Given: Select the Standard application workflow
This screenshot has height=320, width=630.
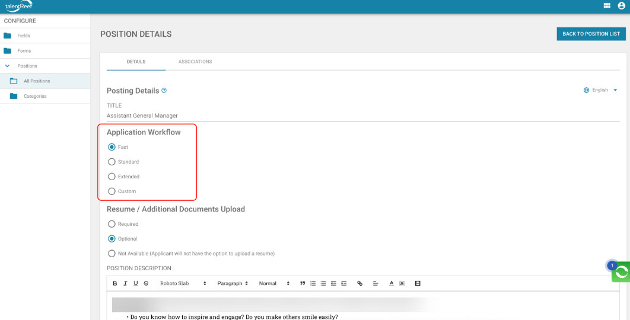Looking at the screenshot, I should click(112, 162).
